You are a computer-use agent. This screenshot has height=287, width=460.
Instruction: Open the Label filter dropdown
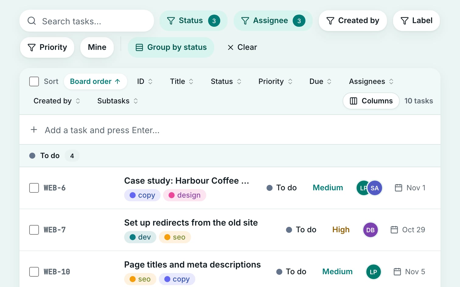416,21
